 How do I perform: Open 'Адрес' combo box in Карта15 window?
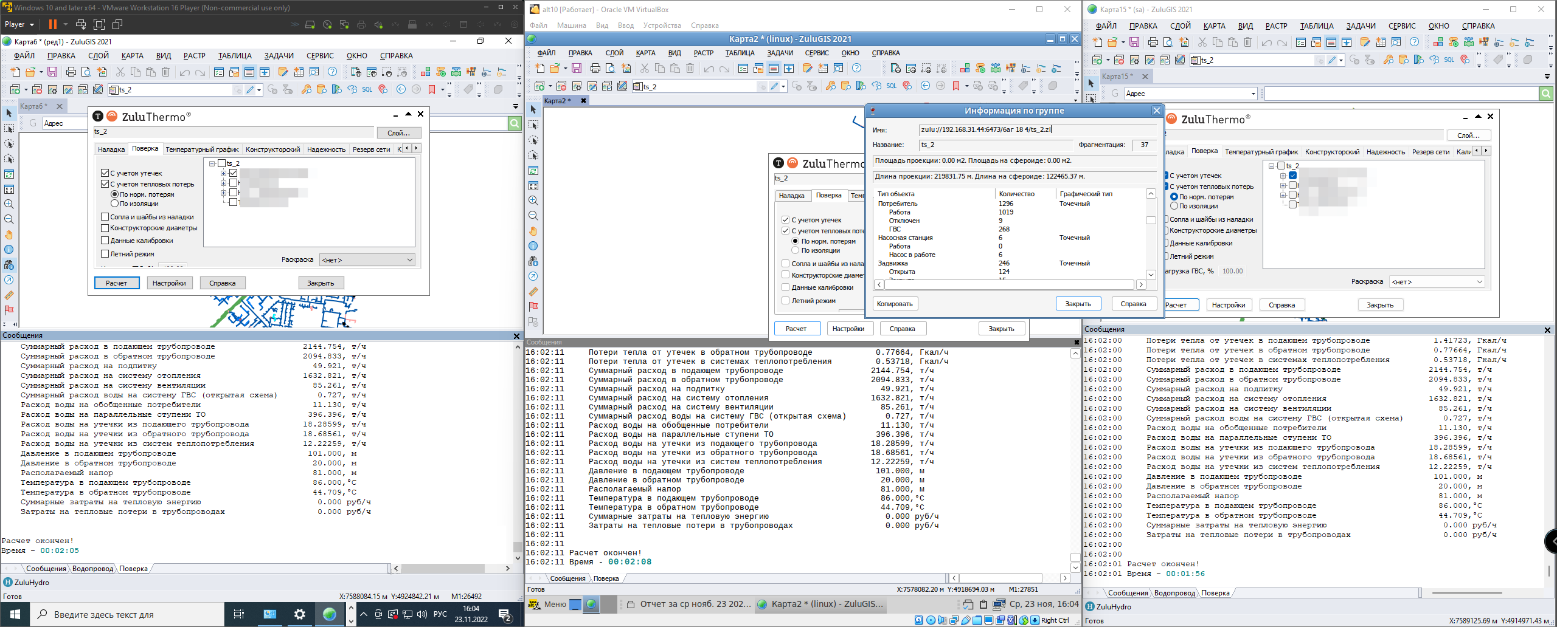[1253, 94]
